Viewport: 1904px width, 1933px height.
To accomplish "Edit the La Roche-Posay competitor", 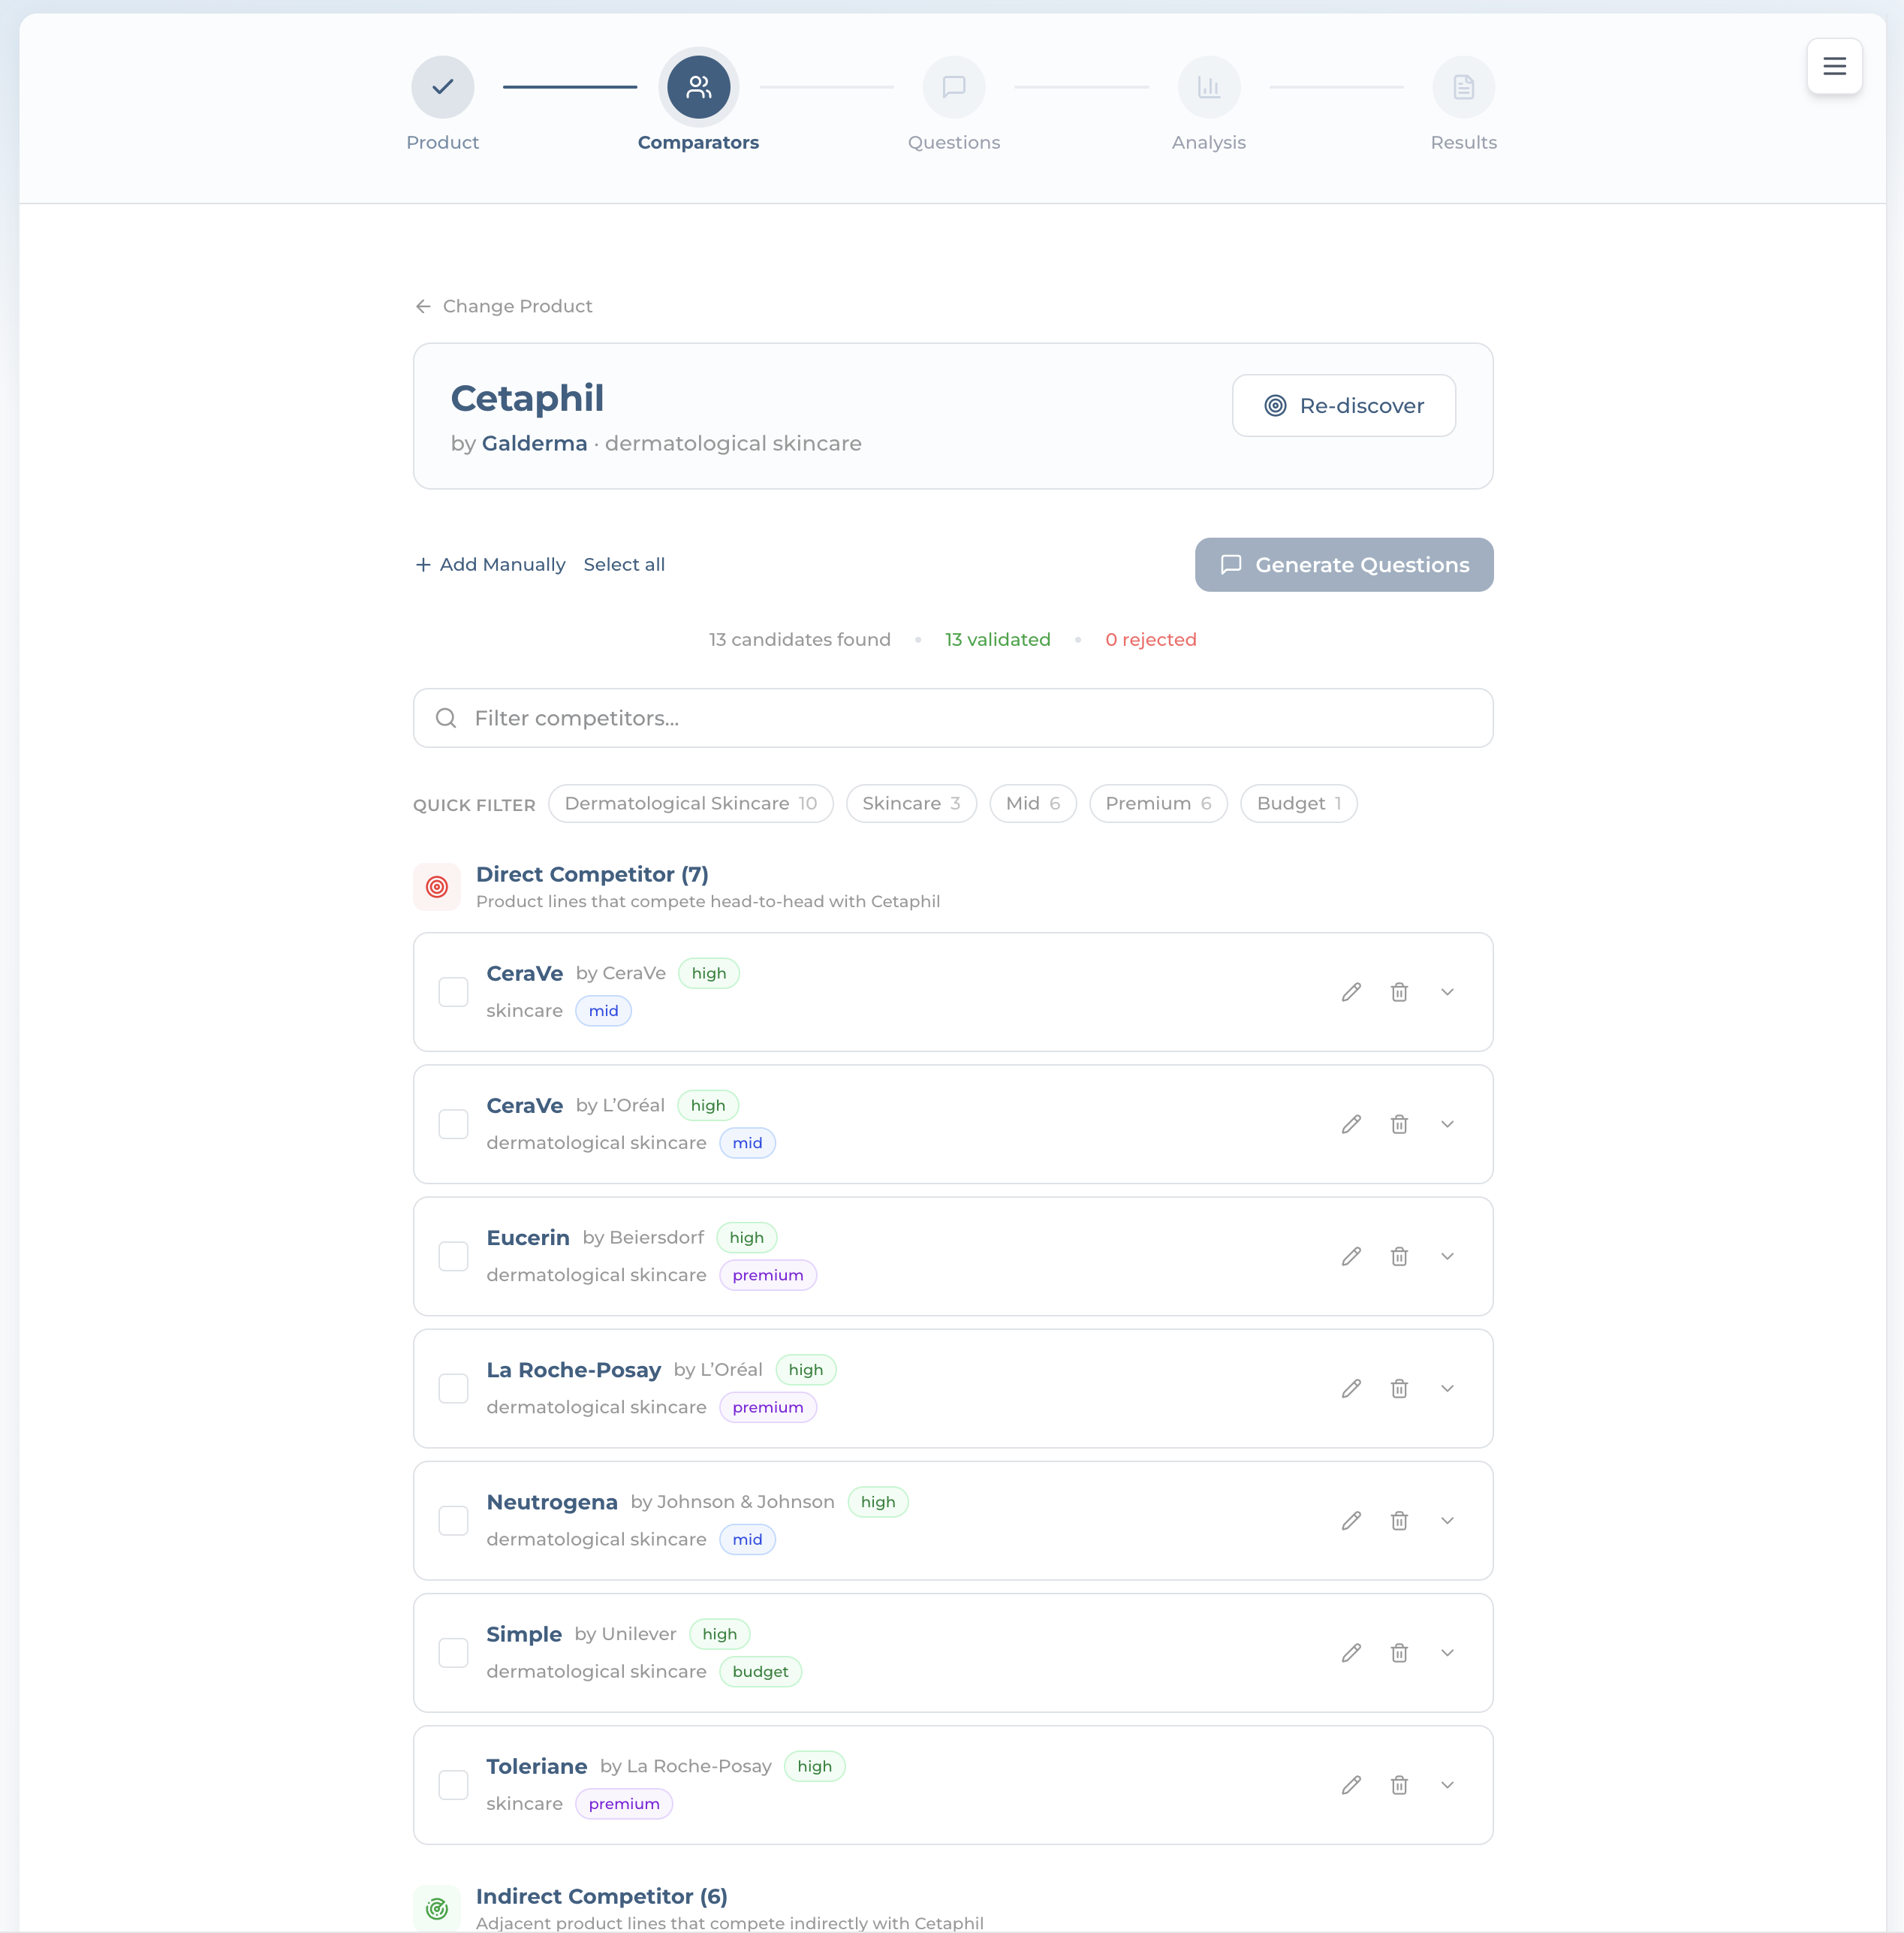I will click(x=1351, y=1388).
